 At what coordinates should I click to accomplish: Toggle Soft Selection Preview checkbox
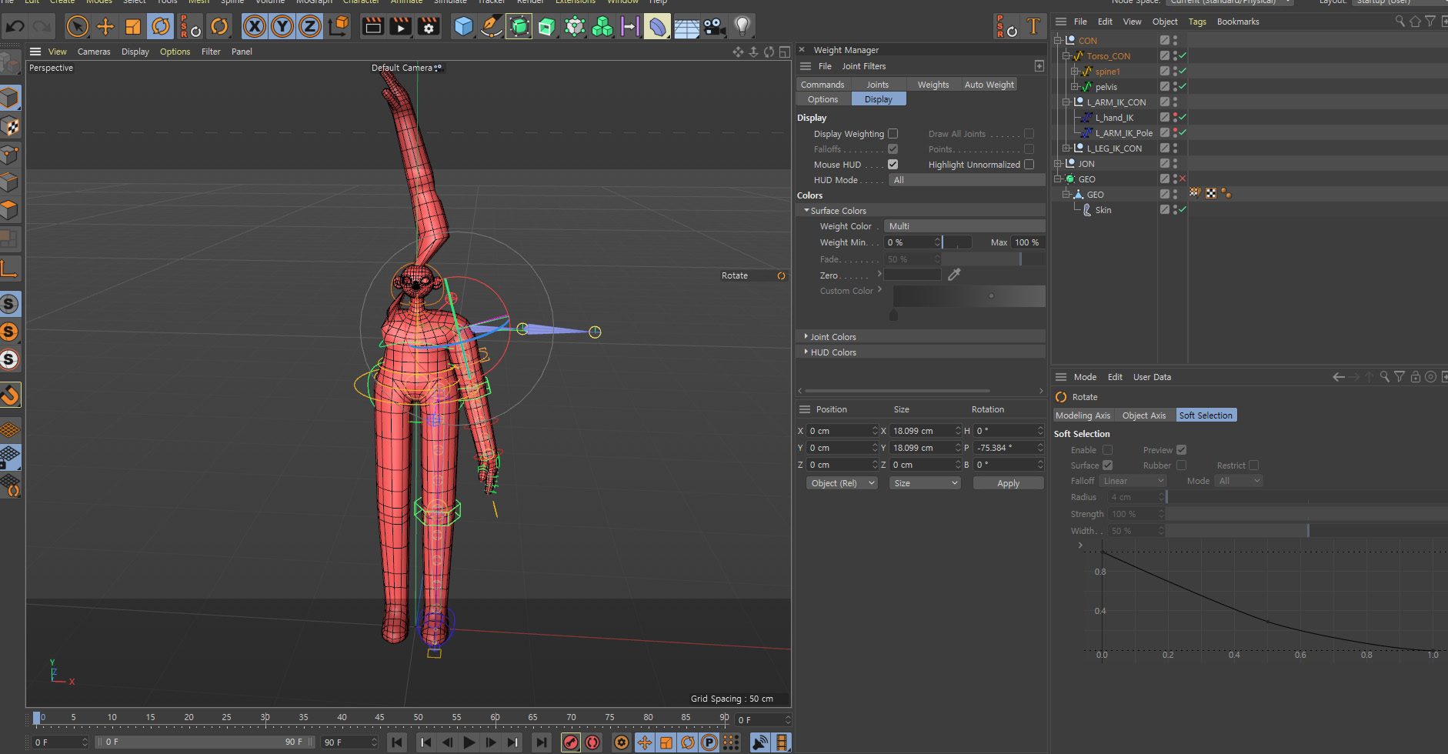(x=1182, y=450)
